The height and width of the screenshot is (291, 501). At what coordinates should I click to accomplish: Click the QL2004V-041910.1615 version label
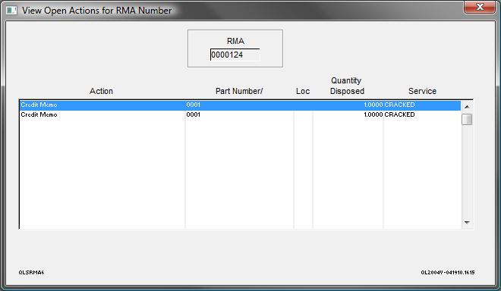(448, 273)
